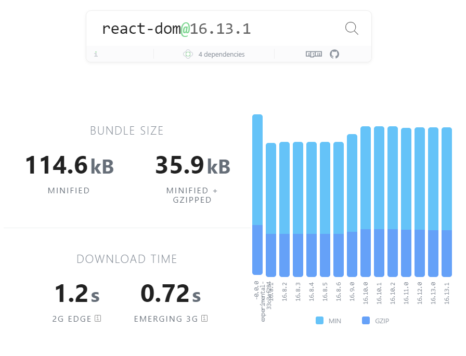Open the 4 dependencies breakdown
The width and height of the screenshot is (466, 356).
pyautogui.click(x=218, y=54)
